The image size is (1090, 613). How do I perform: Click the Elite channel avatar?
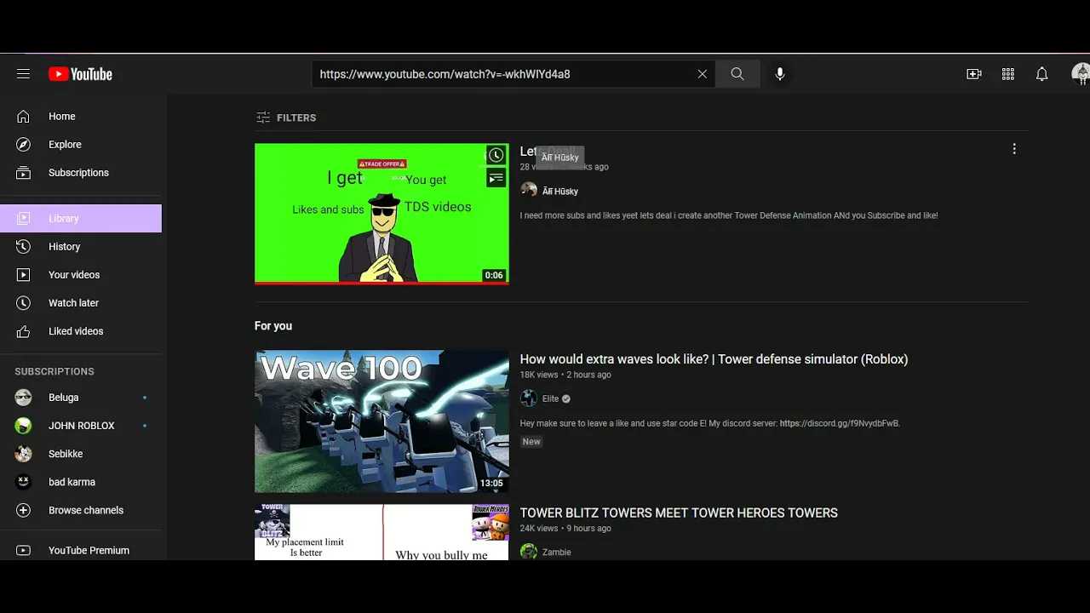coord(529,398)
